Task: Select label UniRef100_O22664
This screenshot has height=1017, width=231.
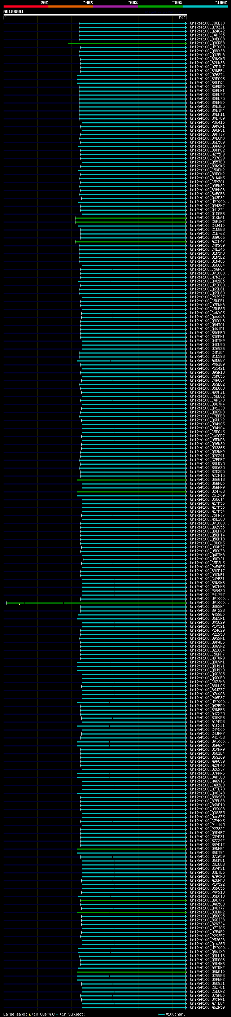Action: point(207,650)
